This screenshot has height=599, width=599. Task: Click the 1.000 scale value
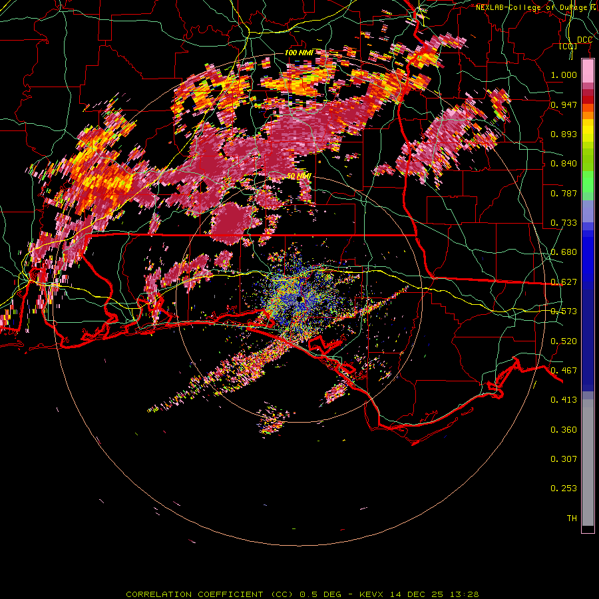pos(564,75)
